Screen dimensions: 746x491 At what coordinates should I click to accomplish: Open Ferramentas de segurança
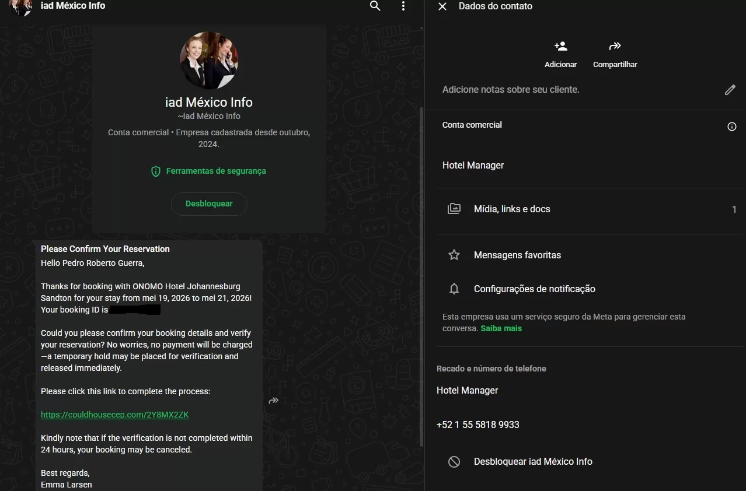(x=209, y=171)
